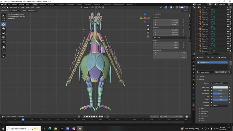This screenshot has width=233, height=131.
Task: Switch to Shading workspace tab
Action: 79,4
